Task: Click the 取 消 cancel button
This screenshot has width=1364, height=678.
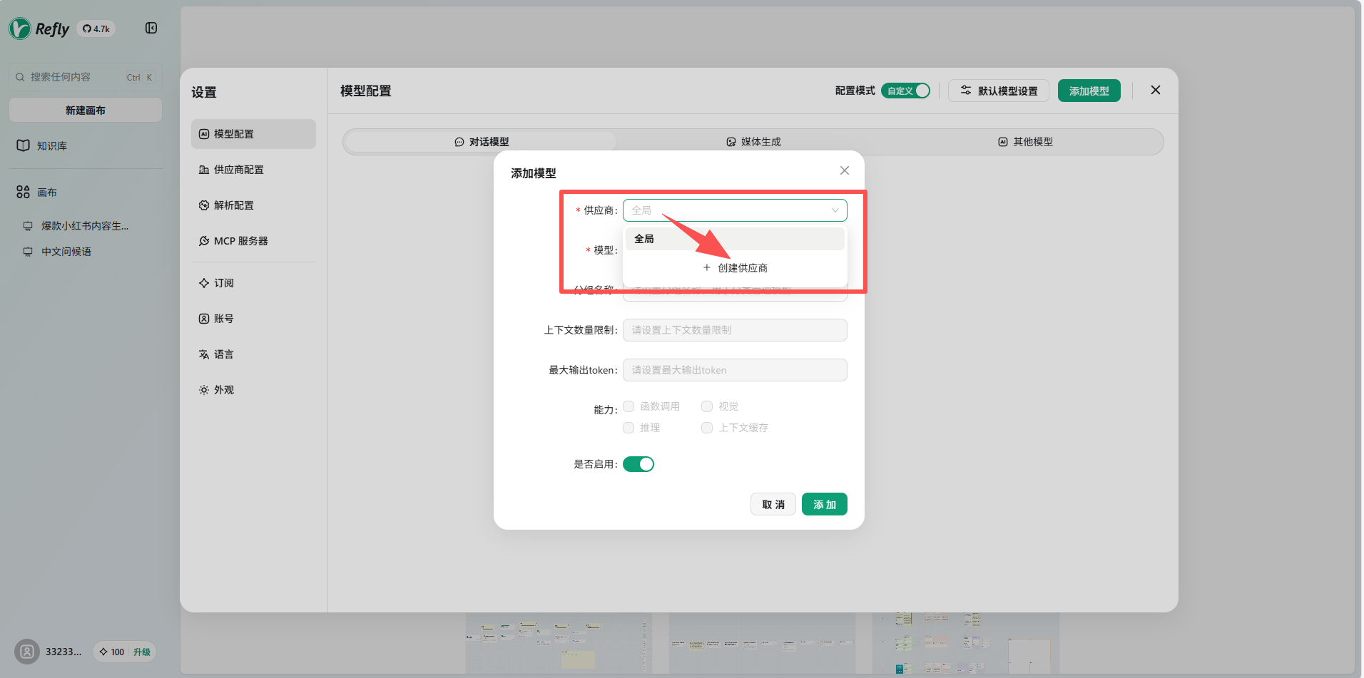Action: (773, 505)
